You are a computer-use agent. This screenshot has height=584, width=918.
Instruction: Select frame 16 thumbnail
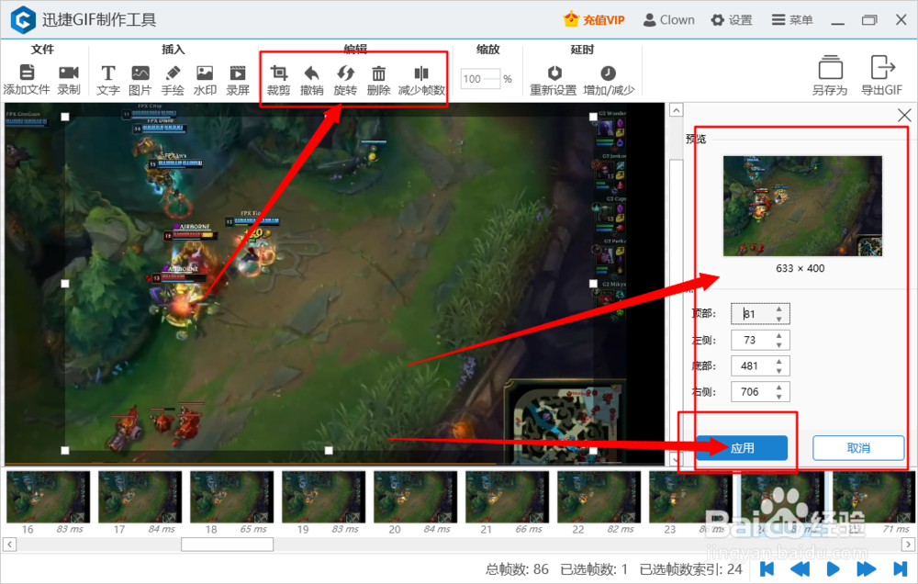coord(48,497)
